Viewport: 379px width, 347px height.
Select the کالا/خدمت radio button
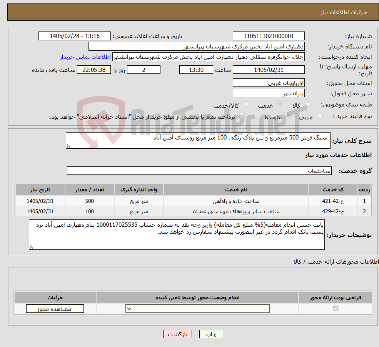(x=246, y=104)
